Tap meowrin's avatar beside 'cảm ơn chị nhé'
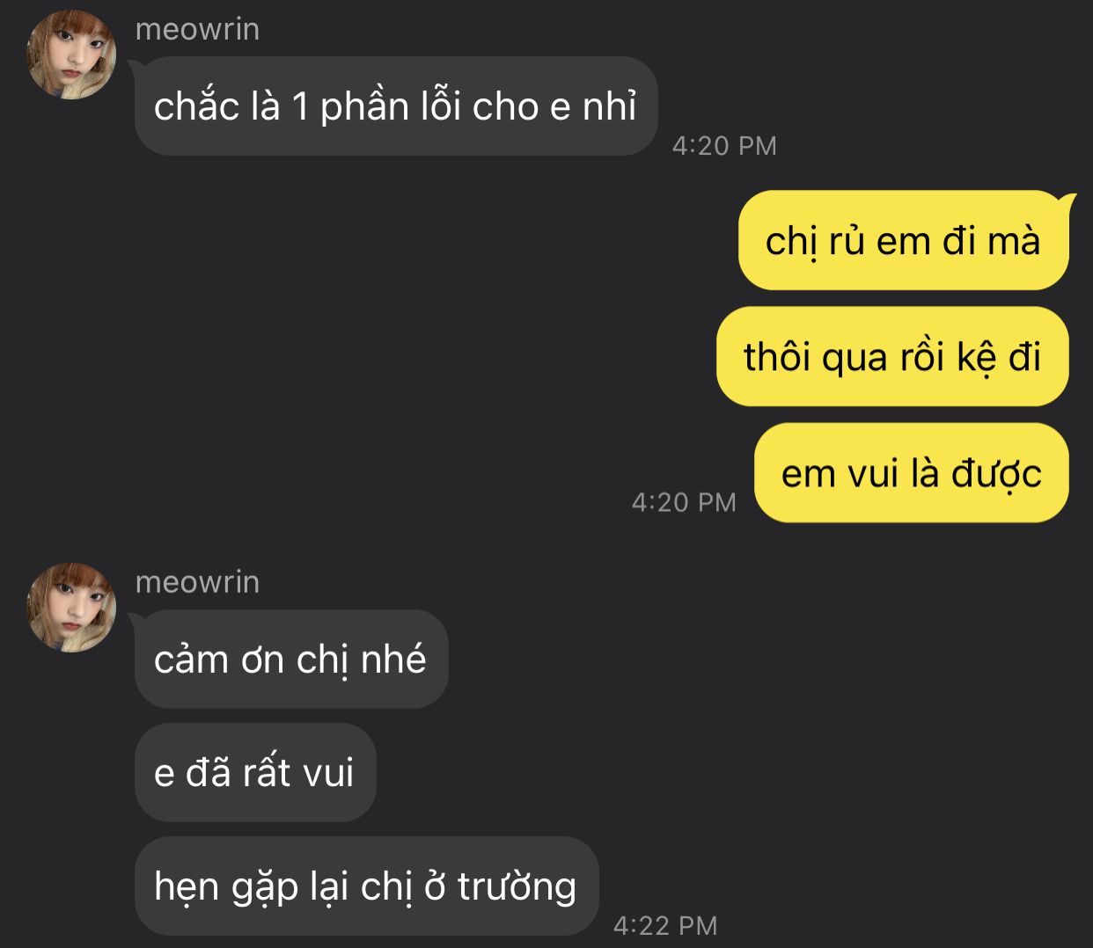Viewport: 1093px width, 948px height. point(71,607)
